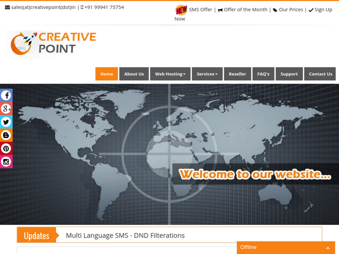Go to the Home menu item
Screen dimensions: 339x254
pos(106,74)
